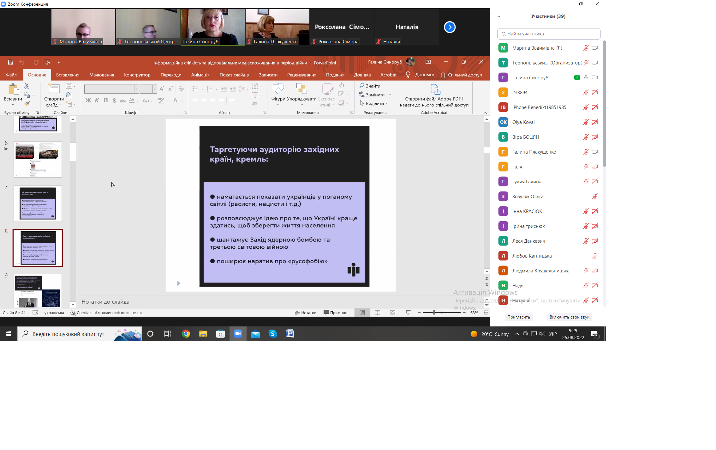Open Word from taskbar
The image size is (716, 450).
[x=290, y=334]
